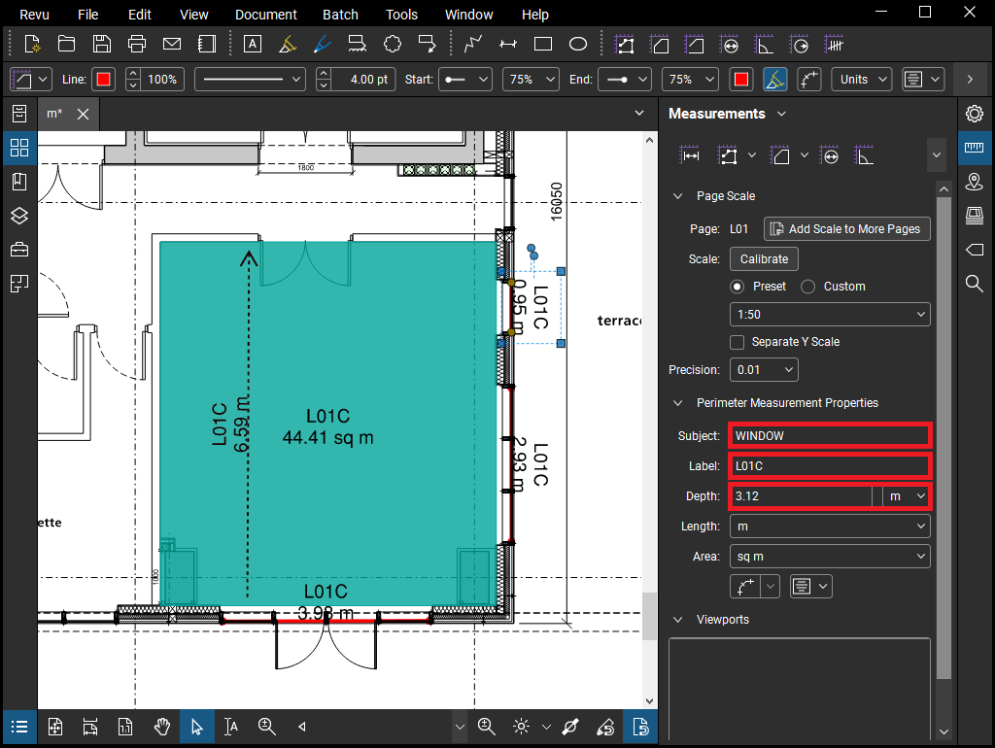Screen dimensions: 995x748
Task: Open the Area sq m dropdown
Action: point(830,557)
